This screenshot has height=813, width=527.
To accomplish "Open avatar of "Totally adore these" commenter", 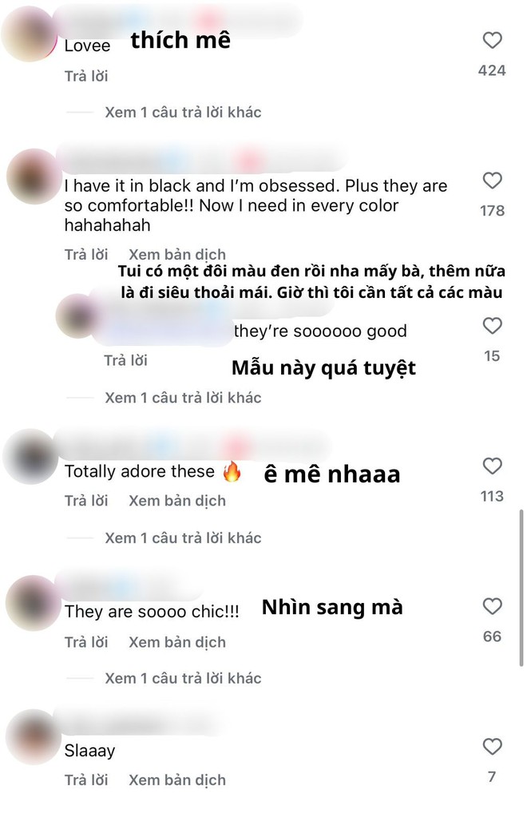I will point(30,456).
